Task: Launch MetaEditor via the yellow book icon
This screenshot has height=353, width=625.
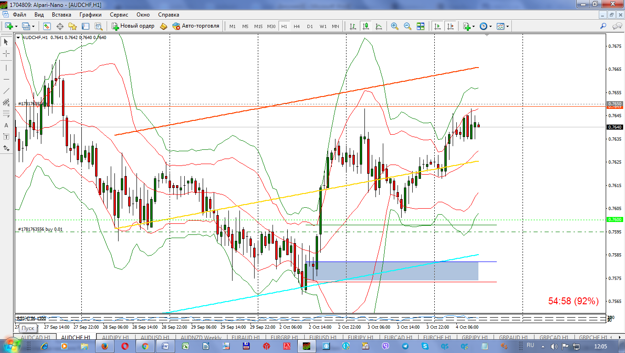Action: tap(164, 26)
